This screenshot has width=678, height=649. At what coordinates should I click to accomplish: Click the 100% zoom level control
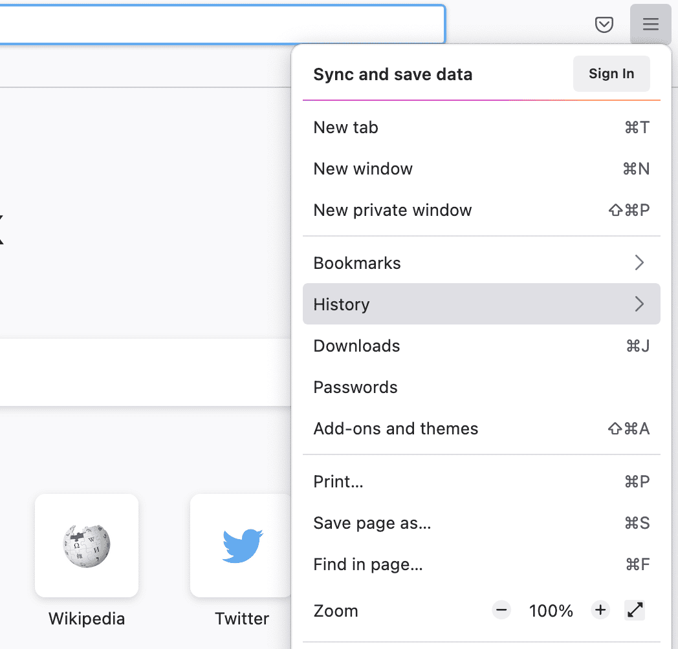[551, 610]
